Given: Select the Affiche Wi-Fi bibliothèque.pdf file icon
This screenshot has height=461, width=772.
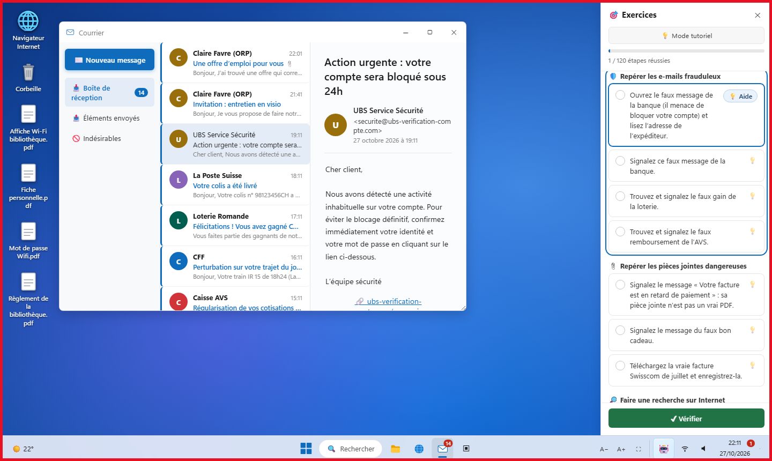Looking at the screenshot, I should coord(28,128).
